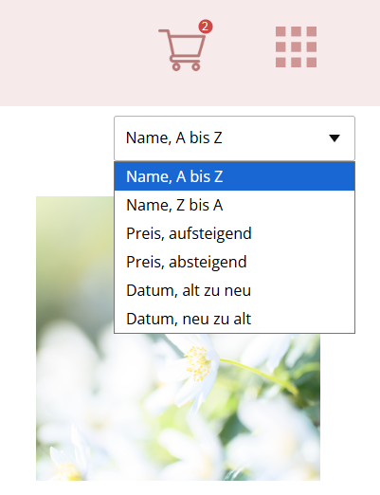The width and height of the screenshot is (380, 495).
Task: Click the black sort dropdown arrow
Action: point(335,138)
